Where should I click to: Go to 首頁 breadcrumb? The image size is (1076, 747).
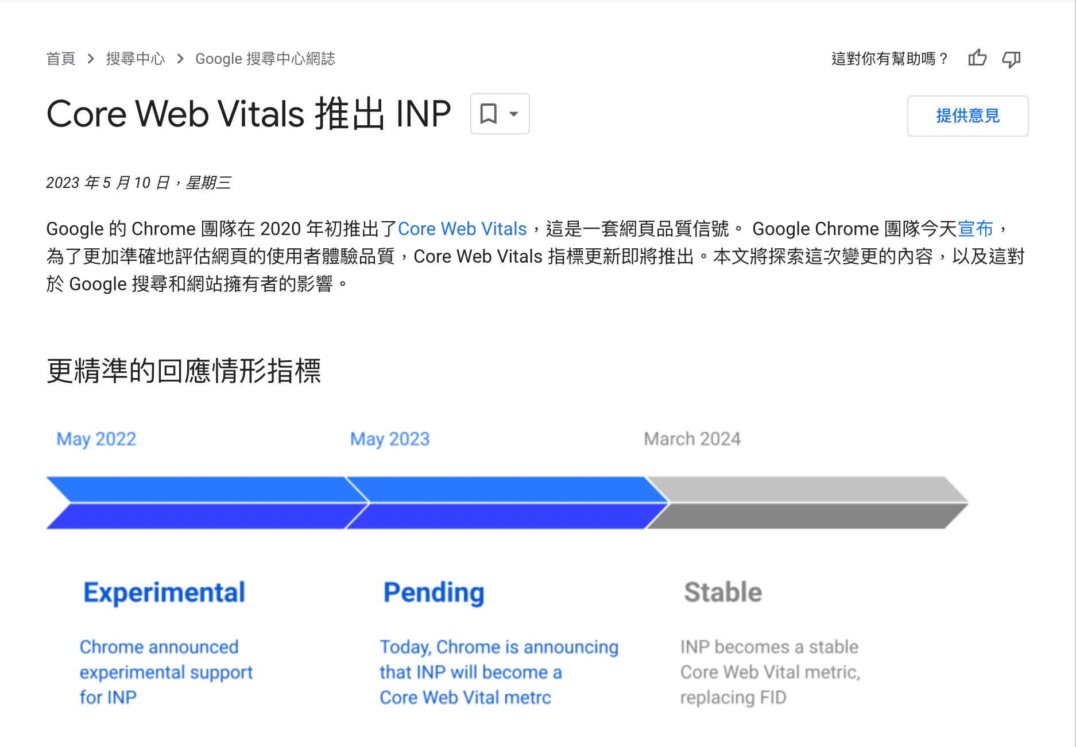(61, 59)
